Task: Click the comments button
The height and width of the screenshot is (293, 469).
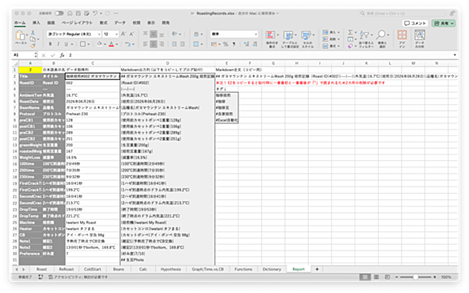Action: pyautogui.click(x=415, y=23)
